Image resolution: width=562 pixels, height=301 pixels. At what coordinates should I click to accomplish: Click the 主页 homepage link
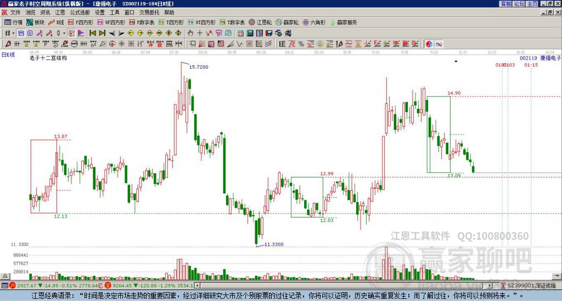tap(532, 4)
